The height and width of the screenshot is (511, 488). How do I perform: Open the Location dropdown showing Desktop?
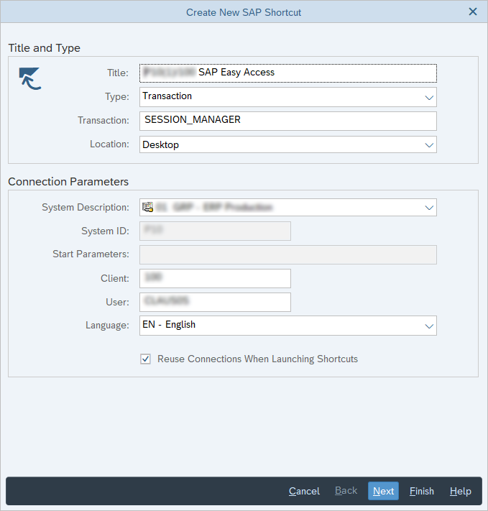[288, 144]
